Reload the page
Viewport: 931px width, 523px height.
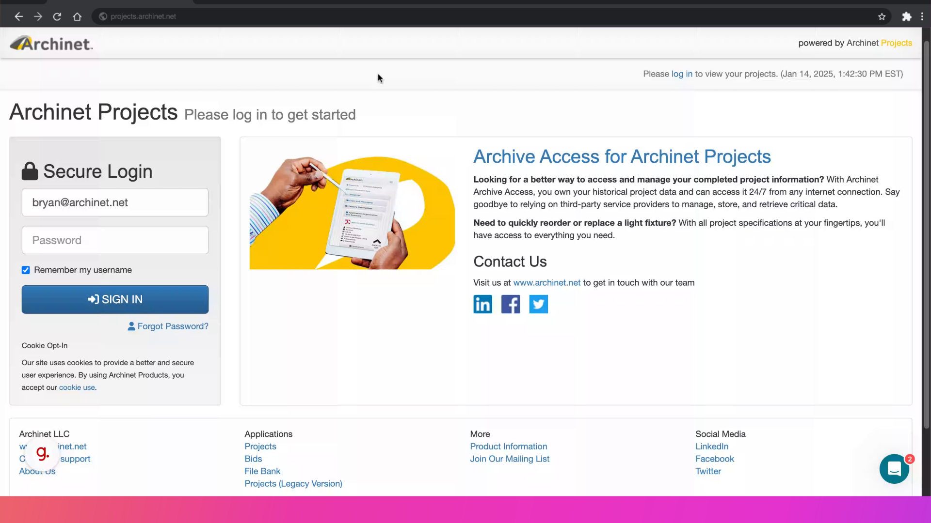(x=57, y=16)
